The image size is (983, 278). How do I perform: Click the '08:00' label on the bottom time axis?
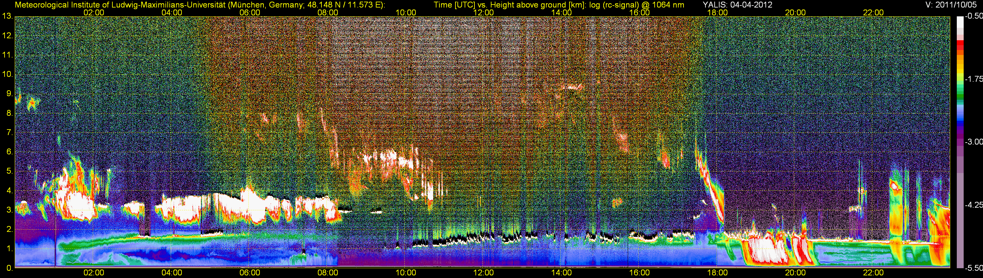pos(328,273)
